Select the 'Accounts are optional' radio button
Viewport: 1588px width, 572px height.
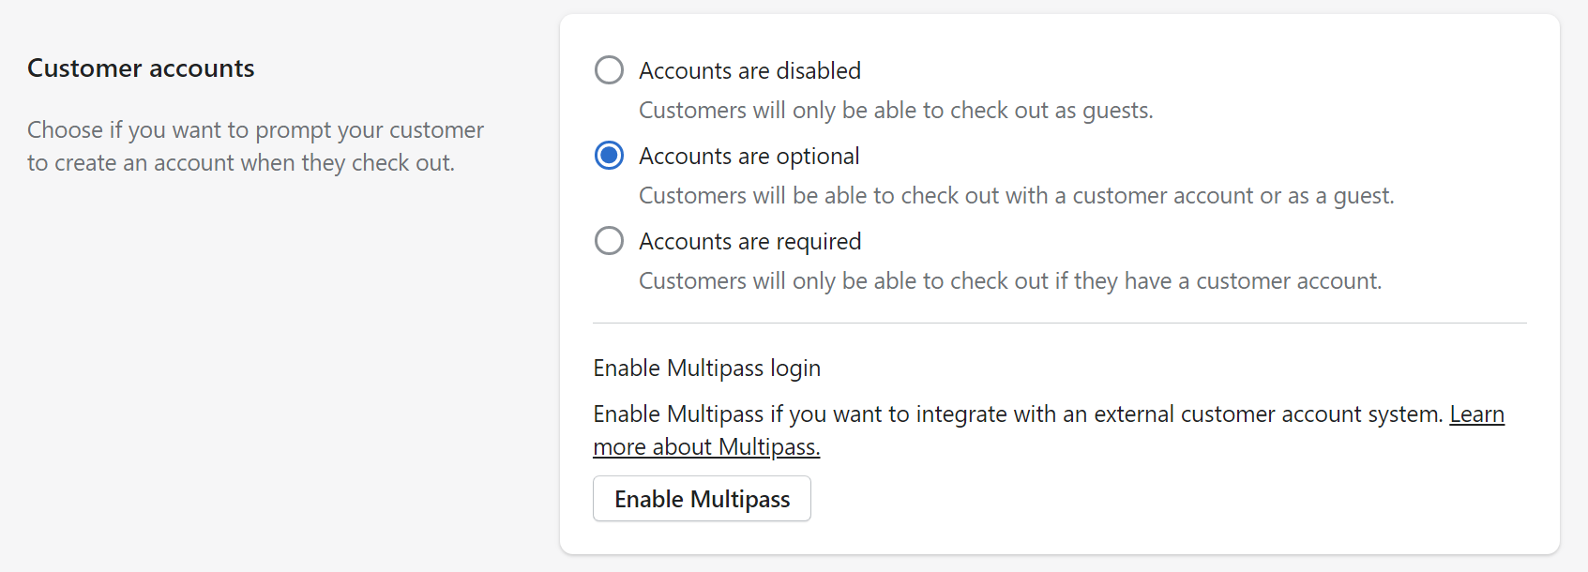click(x=609, y=156)
